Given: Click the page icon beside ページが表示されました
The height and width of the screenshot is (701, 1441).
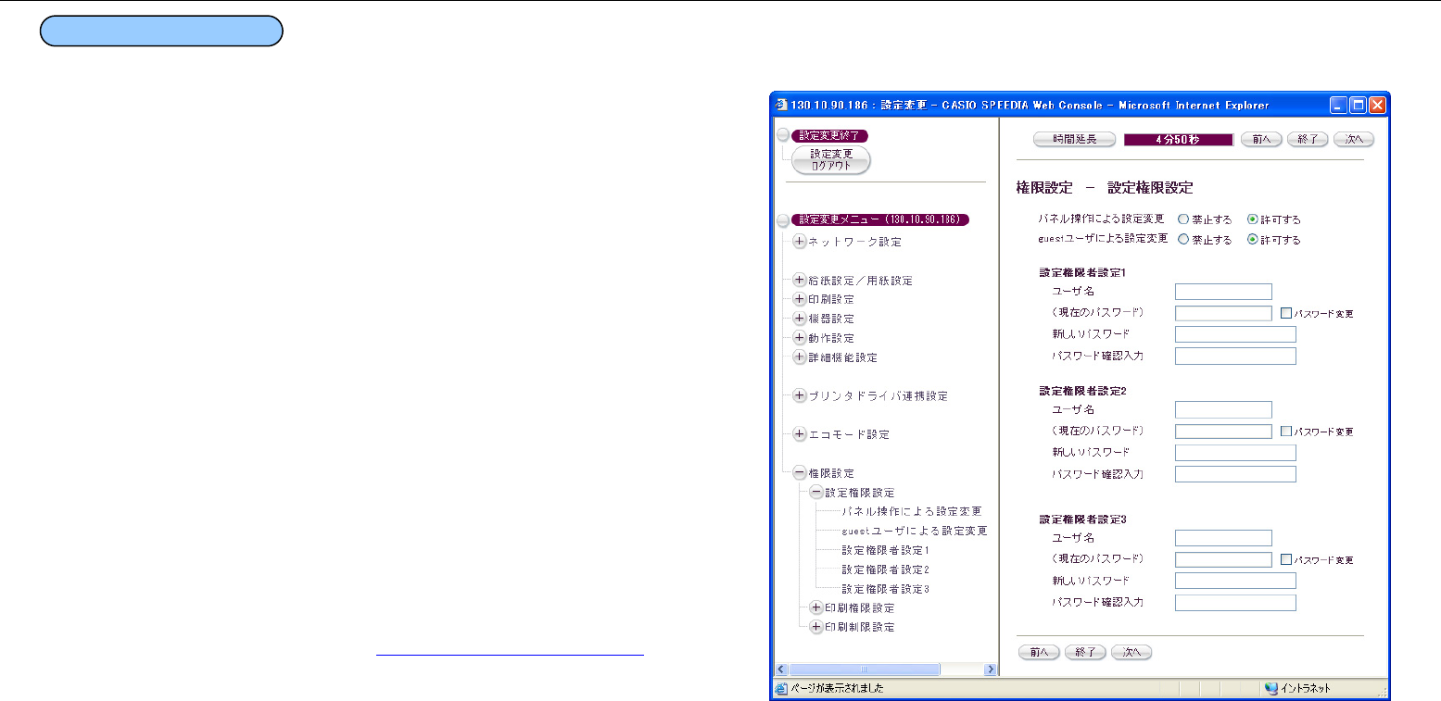Looking at the screenshot, I should [780, 688].
